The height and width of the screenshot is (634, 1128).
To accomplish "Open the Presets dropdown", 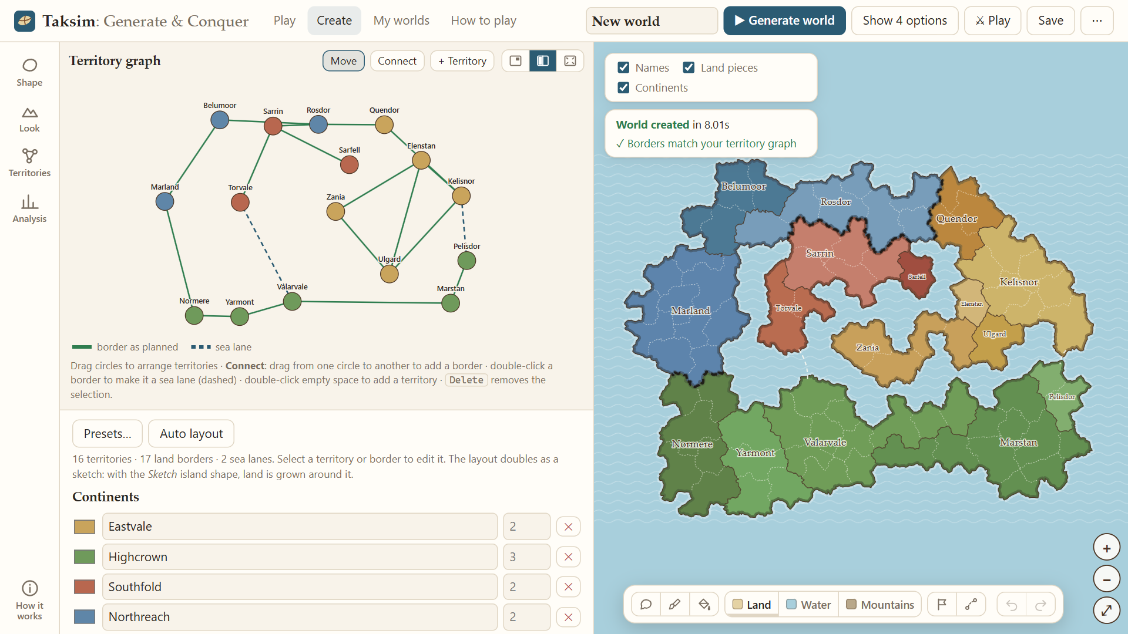I will point(108,434).
